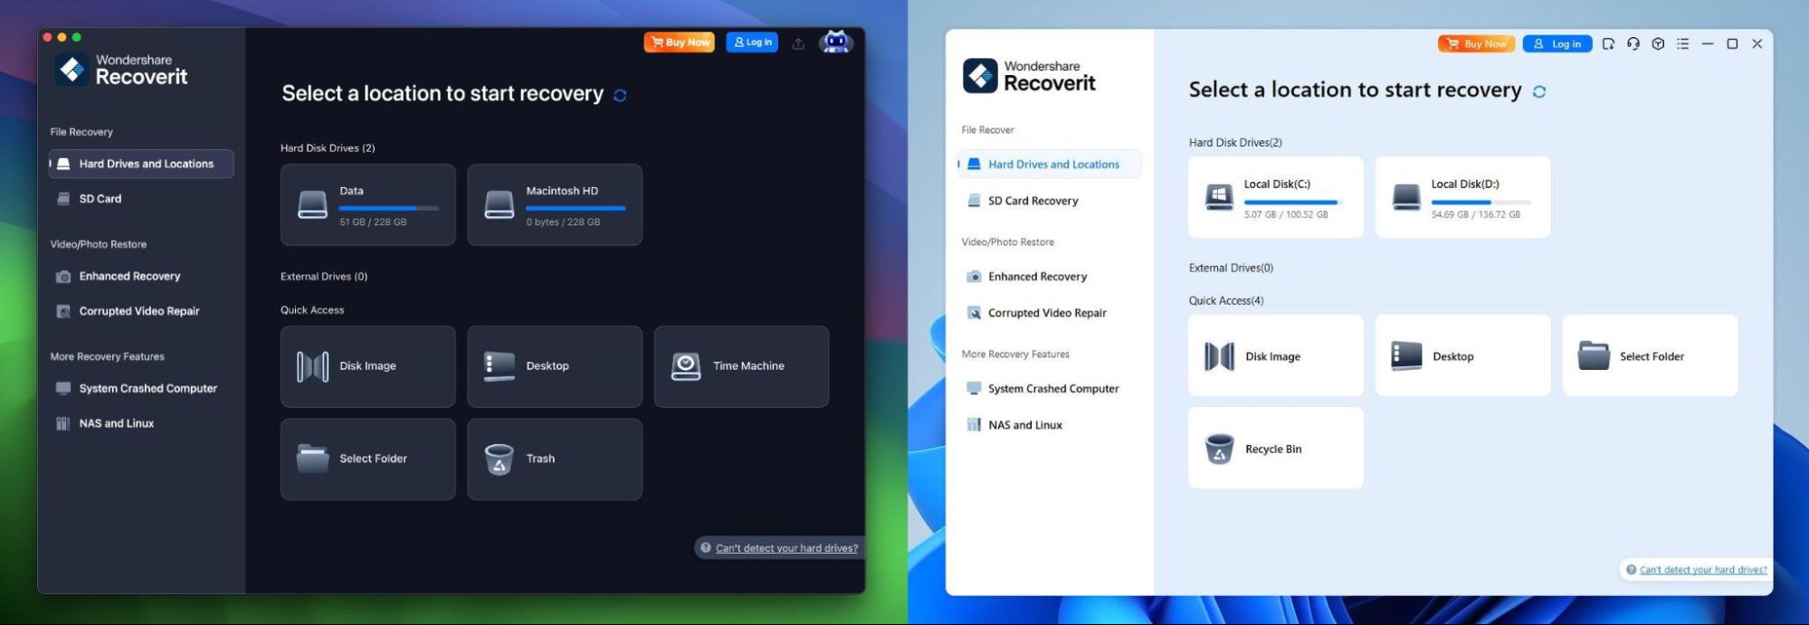The image size is (1809, 625).
Task: Refresh locations in the light Windows window
Action: tap(1539, 91)
